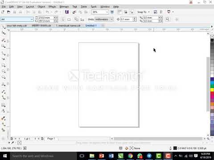Open Google Chrome from the taskbar

point(130,156)
